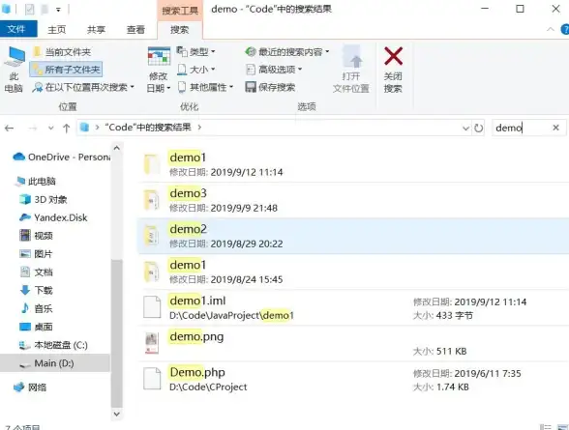Select demo1 folder modified 2019/8/24 15:45
This screenshot has width=569, height=430.
(x=353, y=272)
